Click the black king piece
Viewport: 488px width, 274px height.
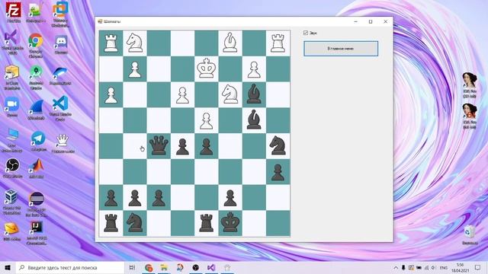[230, 222]
